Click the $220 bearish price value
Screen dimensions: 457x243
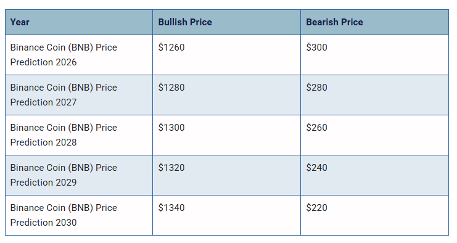point(316,207)
